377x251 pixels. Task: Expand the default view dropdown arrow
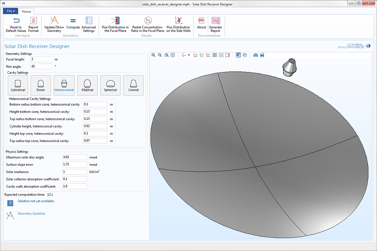point(189,55)
